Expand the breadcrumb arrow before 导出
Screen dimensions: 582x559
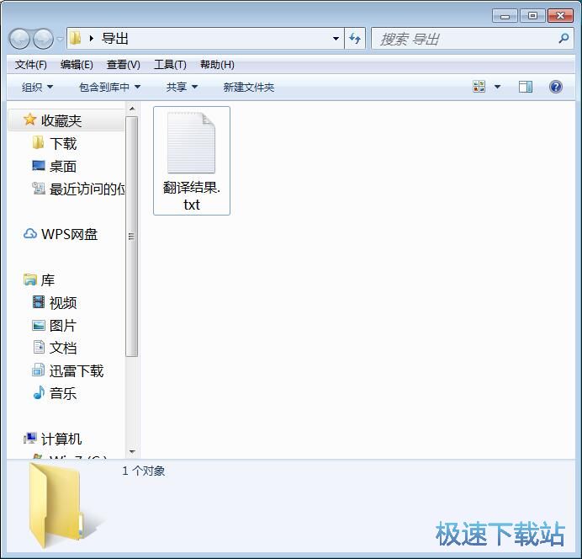(92, 38)
